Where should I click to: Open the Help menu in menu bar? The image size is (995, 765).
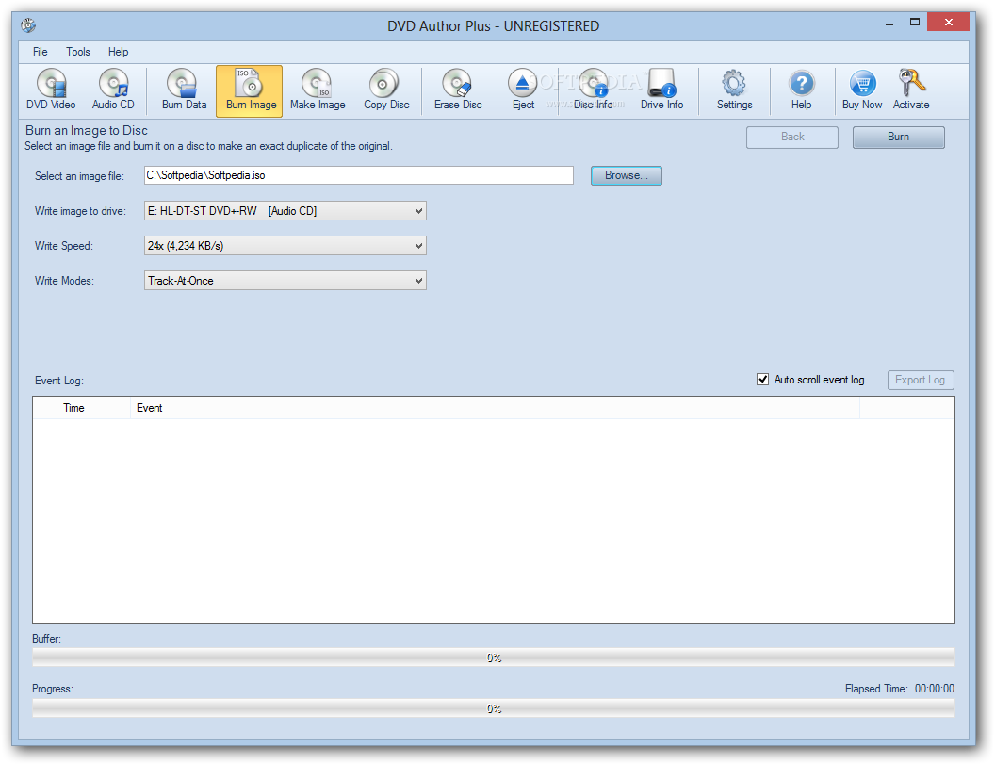pyautogui.click(x=118, y=52)
